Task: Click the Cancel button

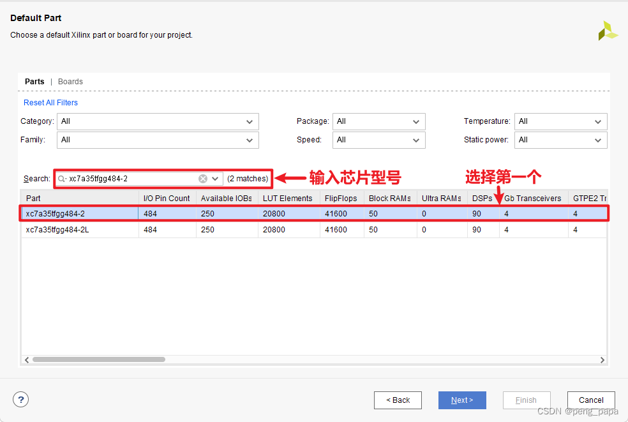Action: point(591,400)
